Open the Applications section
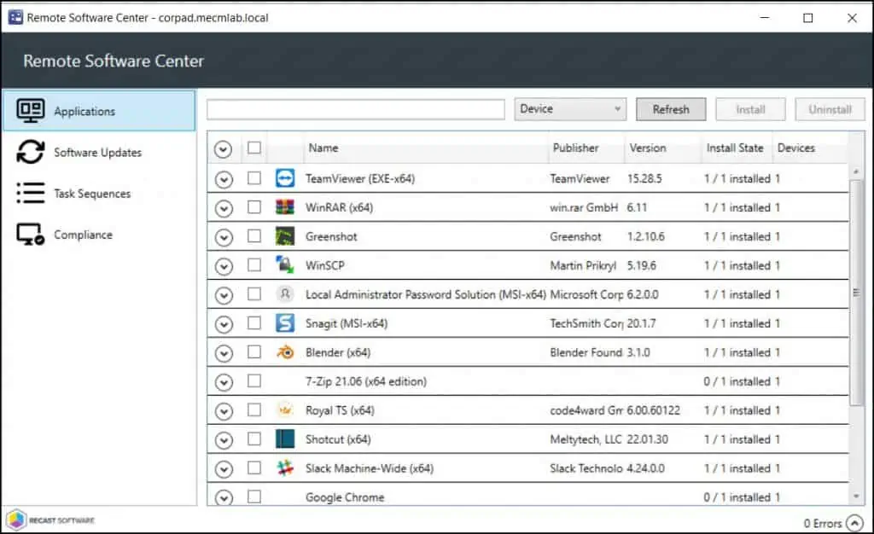 point(99,111)
